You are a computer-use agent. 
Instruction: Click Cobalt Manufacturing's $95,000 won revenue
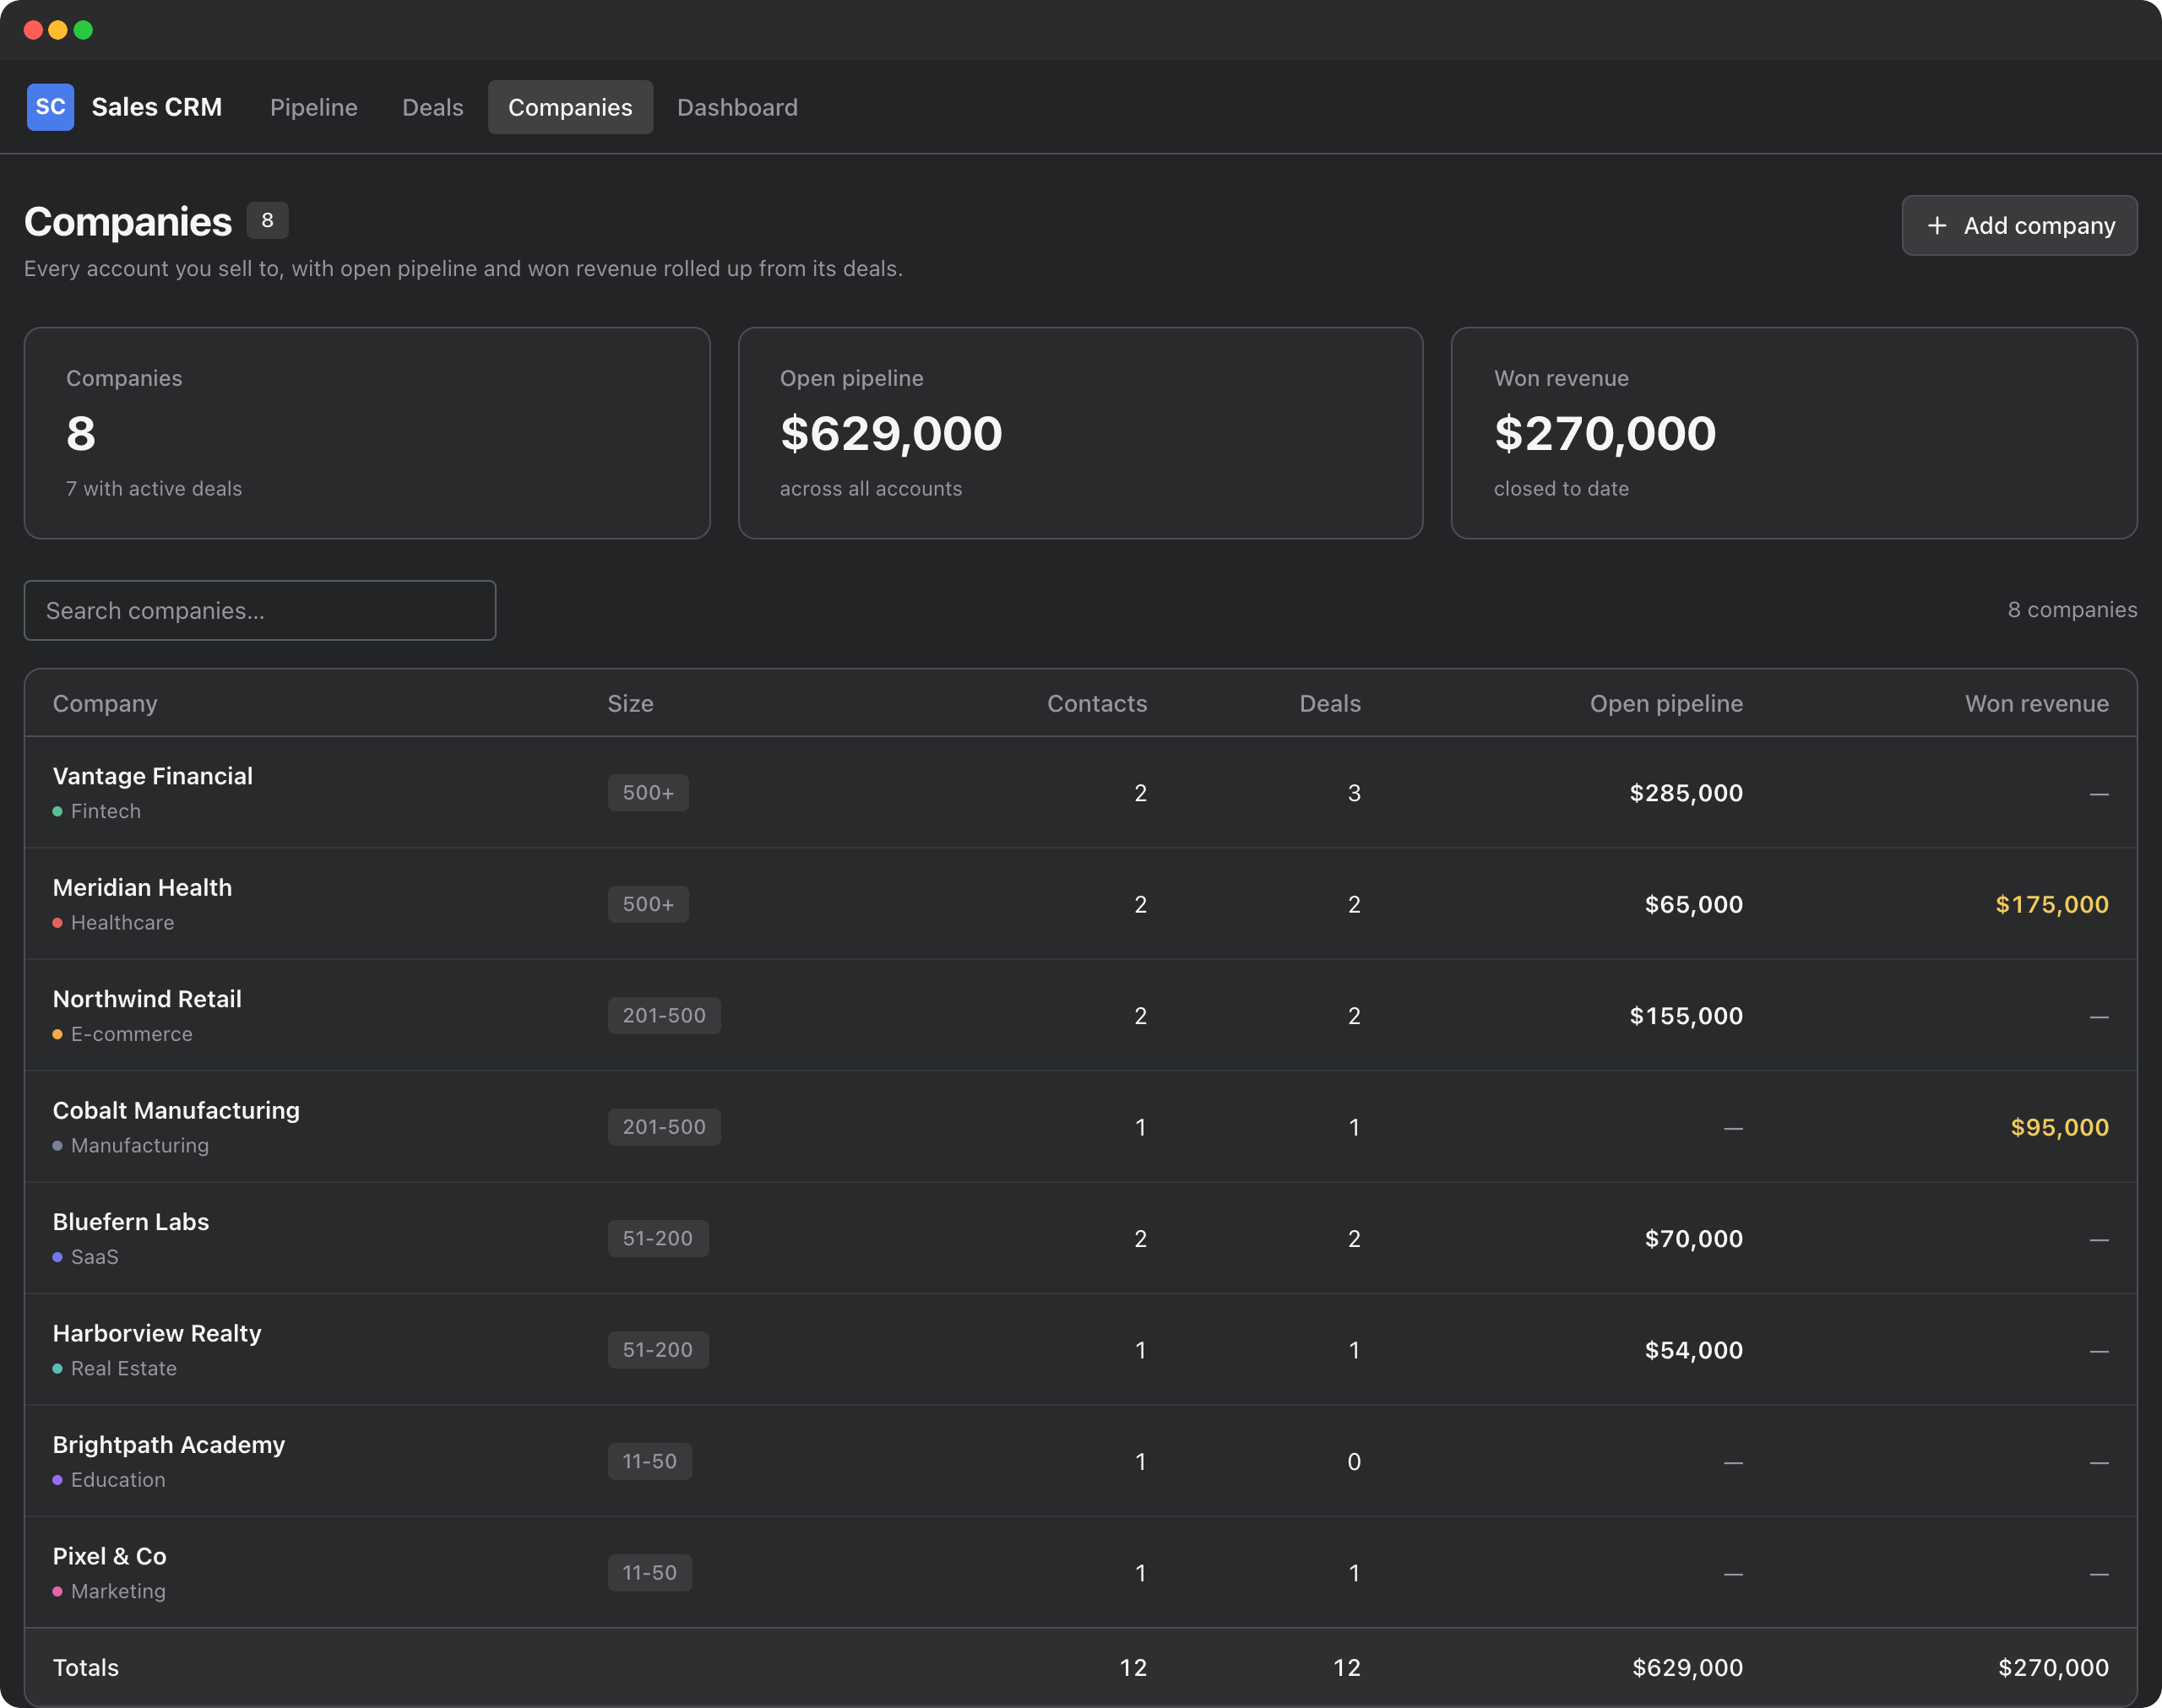coord(2060,1127)
